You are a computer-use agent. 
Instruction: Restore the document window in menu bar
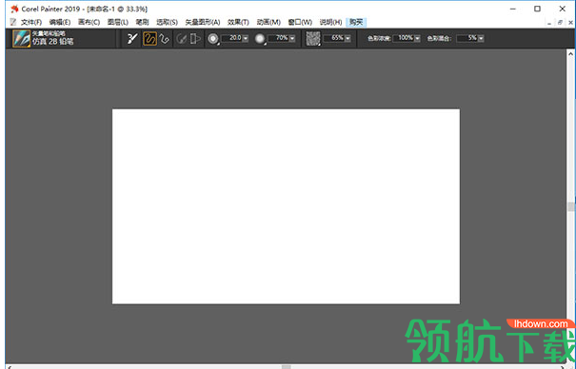pyautogui.click(x=560, y=23)
